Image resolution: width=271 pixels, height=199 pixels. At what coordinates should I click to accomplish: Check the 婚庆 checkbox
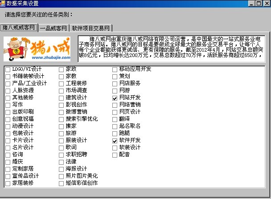(x=8, y=162)
